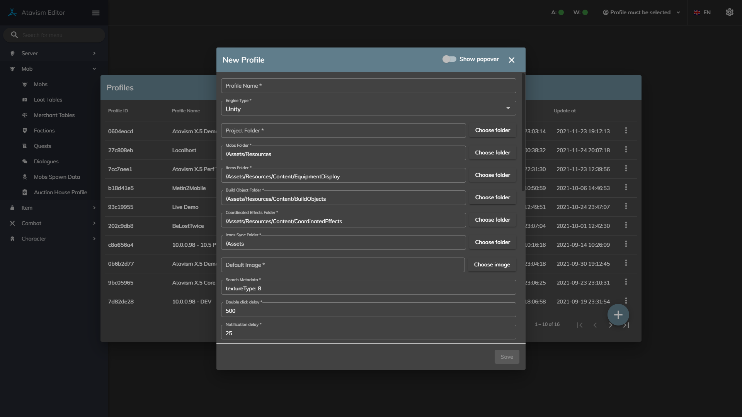
Task: Open the profile selection dropdown in header
Action: pyautogui.click(x=641, y=12)
